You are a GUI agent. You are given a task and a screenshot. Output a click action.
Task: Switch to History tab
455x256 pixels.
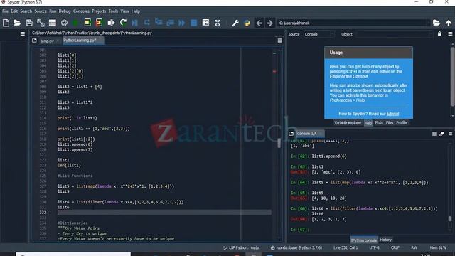pos(385,240)
